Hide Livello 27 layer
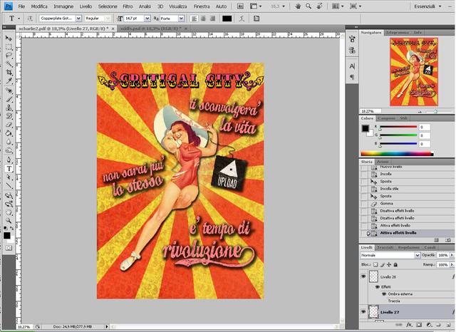 363,311
